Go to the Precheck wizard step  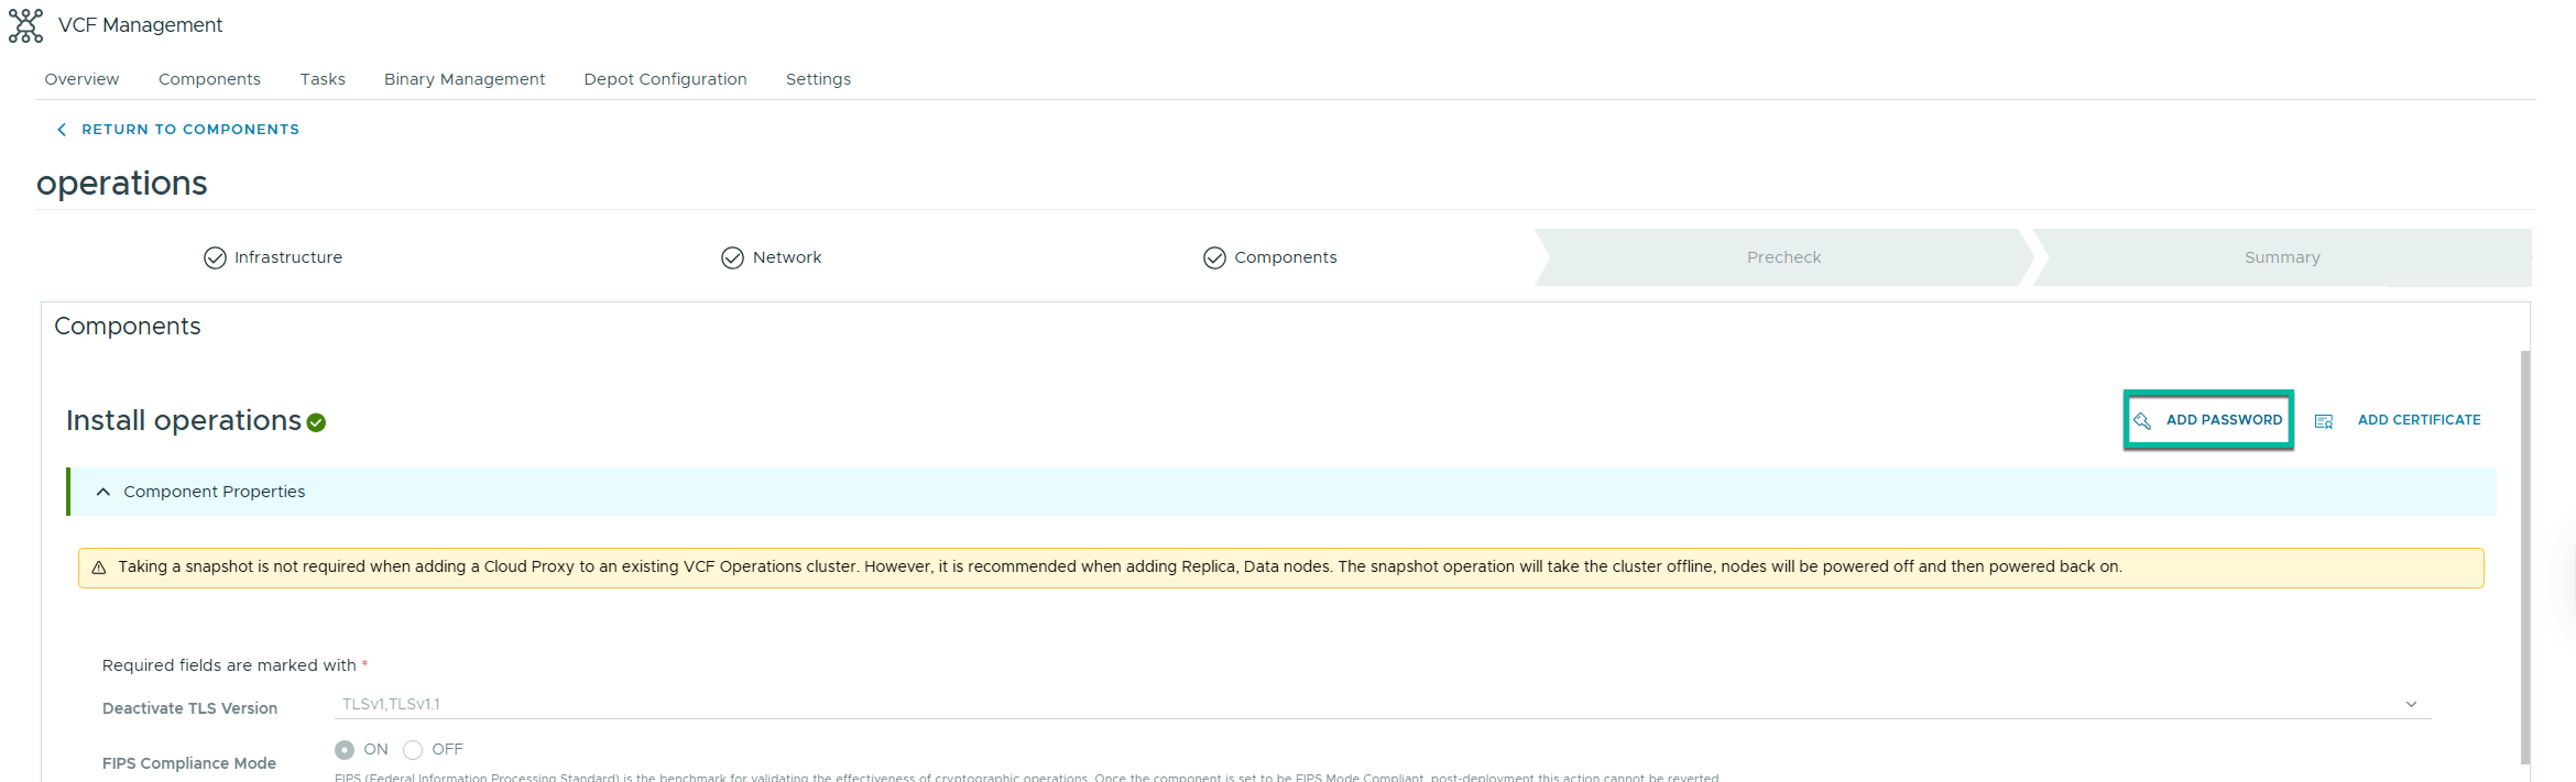1783,258
